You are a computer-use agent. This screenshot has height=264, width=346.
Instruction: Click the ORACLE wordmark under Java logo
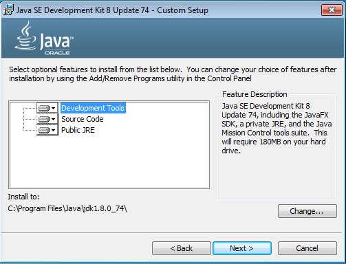(x=57, y=53)
